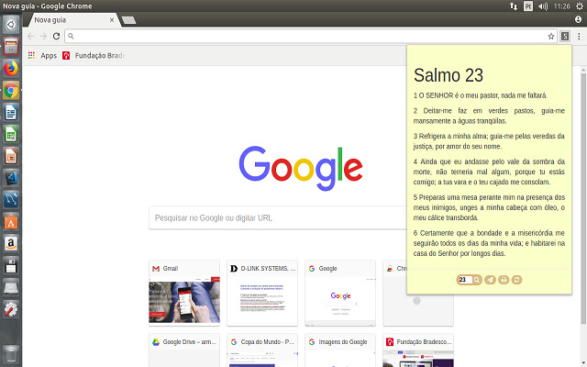The image size is (587, 367).
Task: Open Ubuntu Dash search in launcher
Action: tap(11, 25)
